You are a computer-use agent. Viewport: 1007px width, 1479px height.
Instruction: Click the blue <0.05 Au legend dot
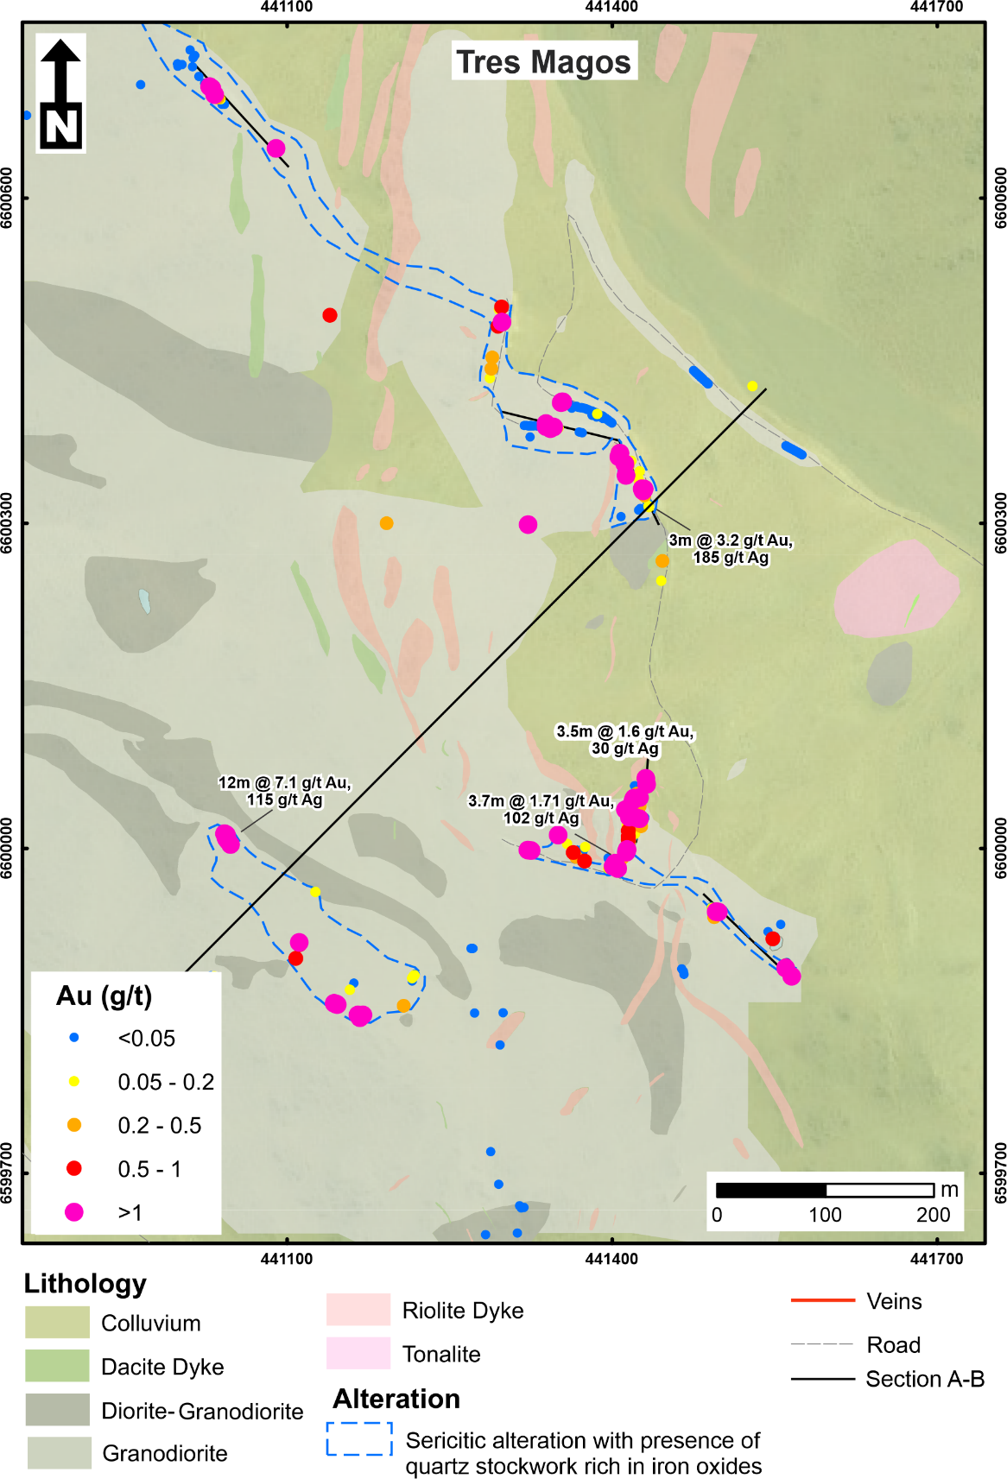click(74, 1037)
